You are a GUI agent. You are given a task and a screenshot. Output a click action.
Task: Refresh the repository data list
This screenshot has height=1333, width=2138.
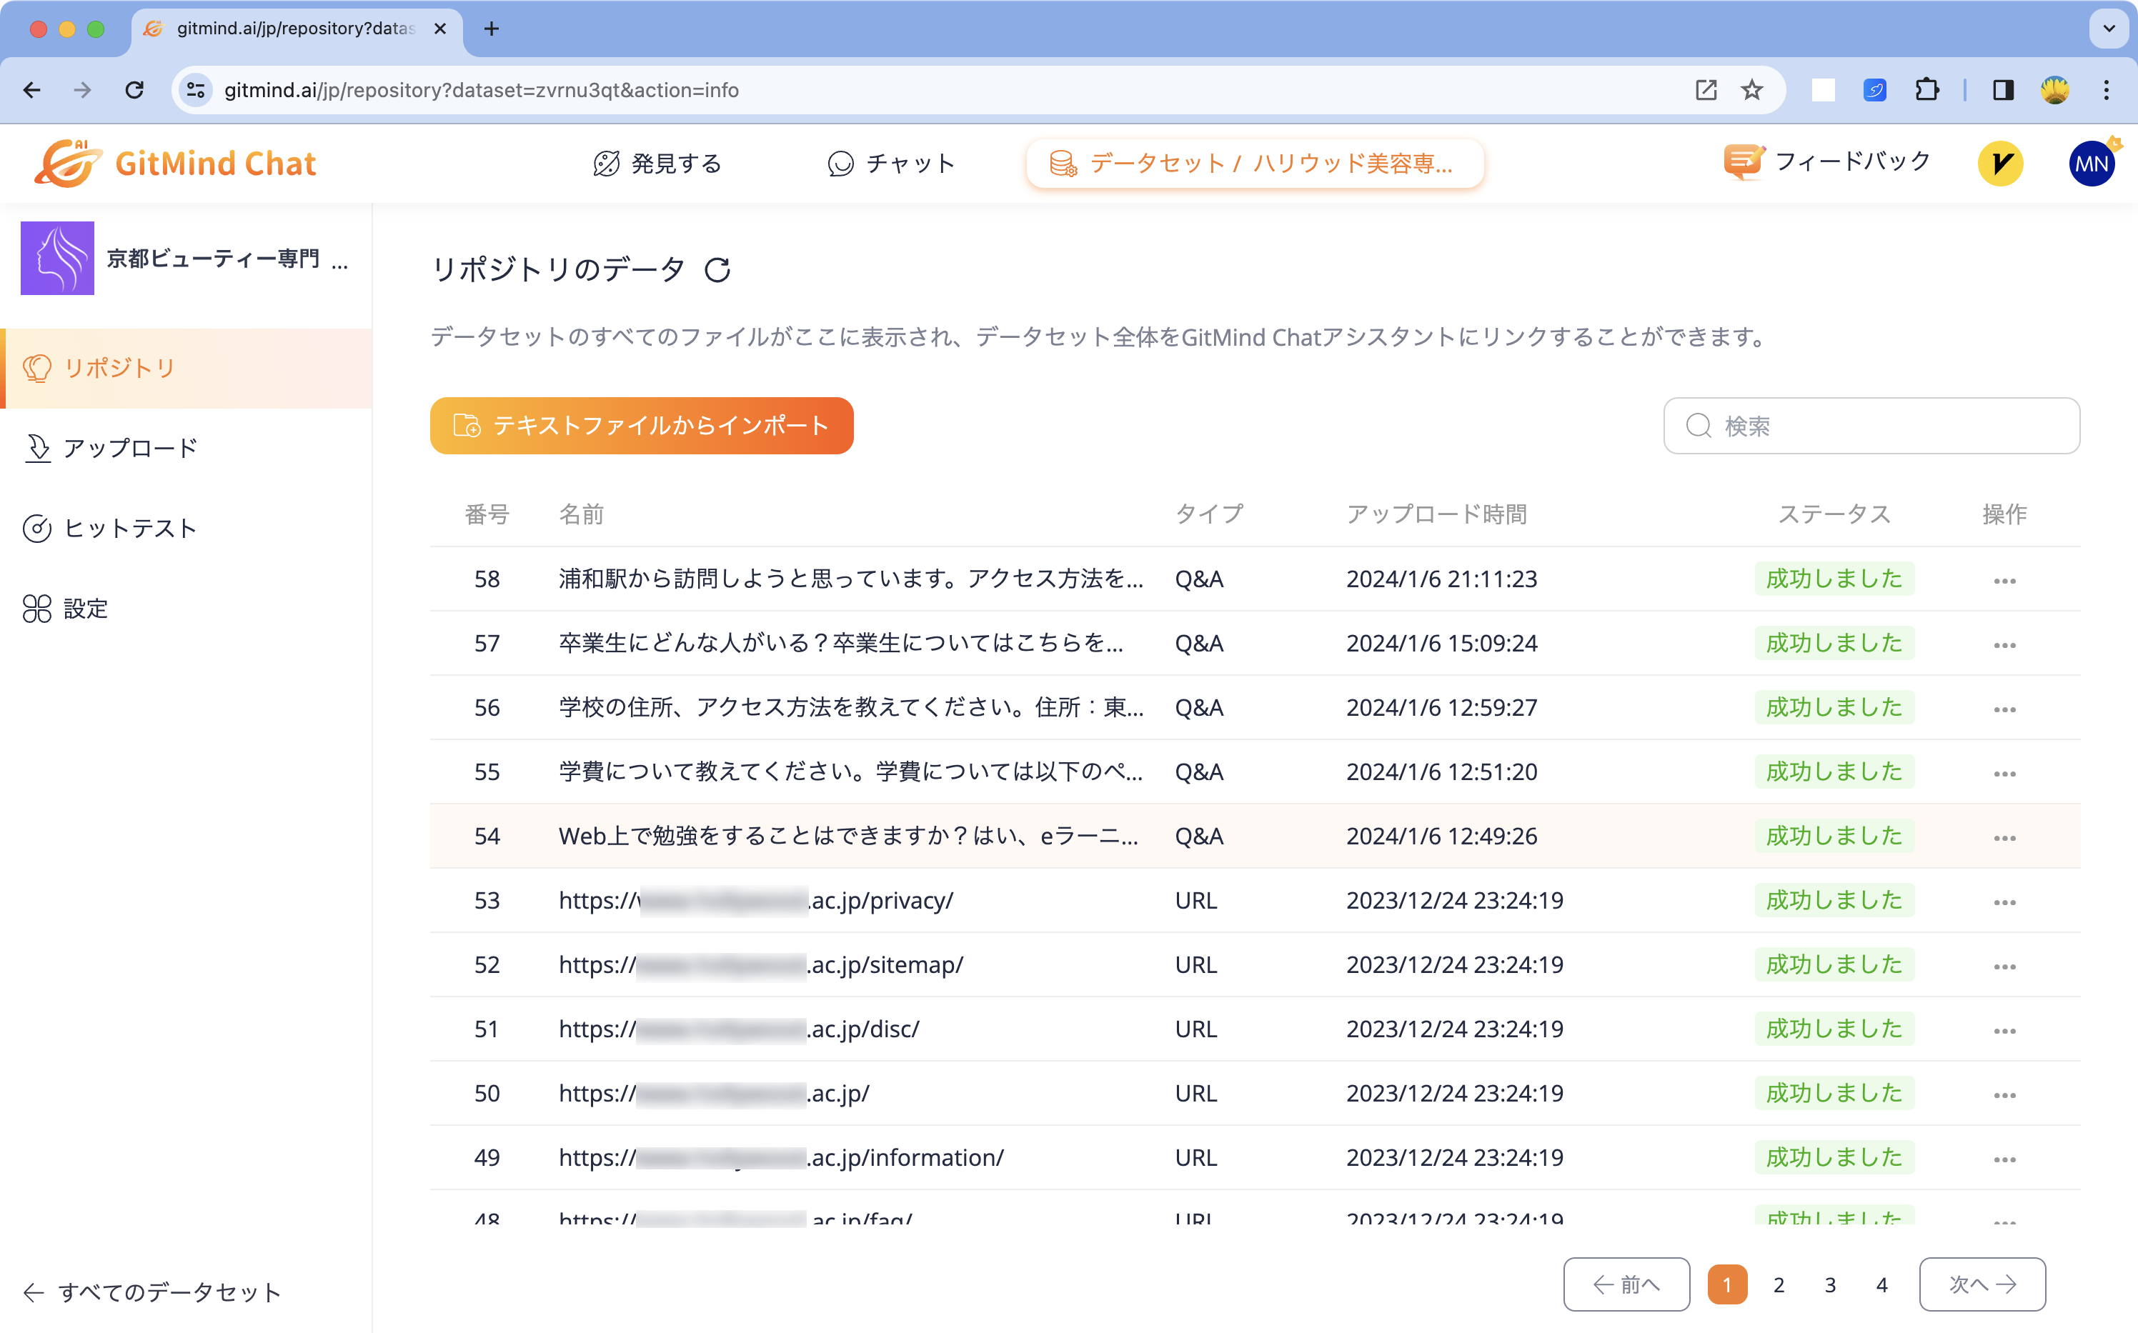pyautogui.click(x=717, y=270)
